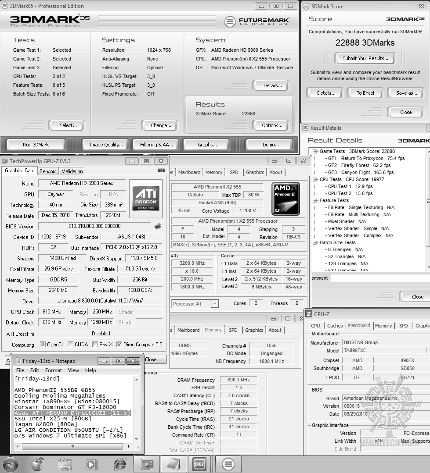Select GT1 - Return To Proxycon row
This screenshot has height=473, width=430.
click(366, 158)
